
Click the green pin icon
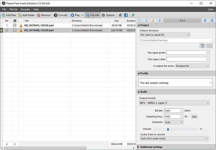(x=133, y=15)
